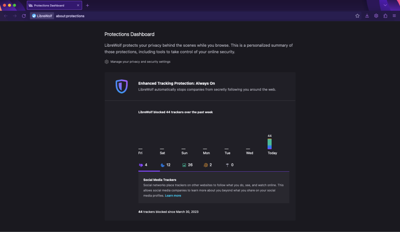Select the cross-site cookies tab showing 12
The width and height of the screenshot is (400, 232).
pos(166,165)
